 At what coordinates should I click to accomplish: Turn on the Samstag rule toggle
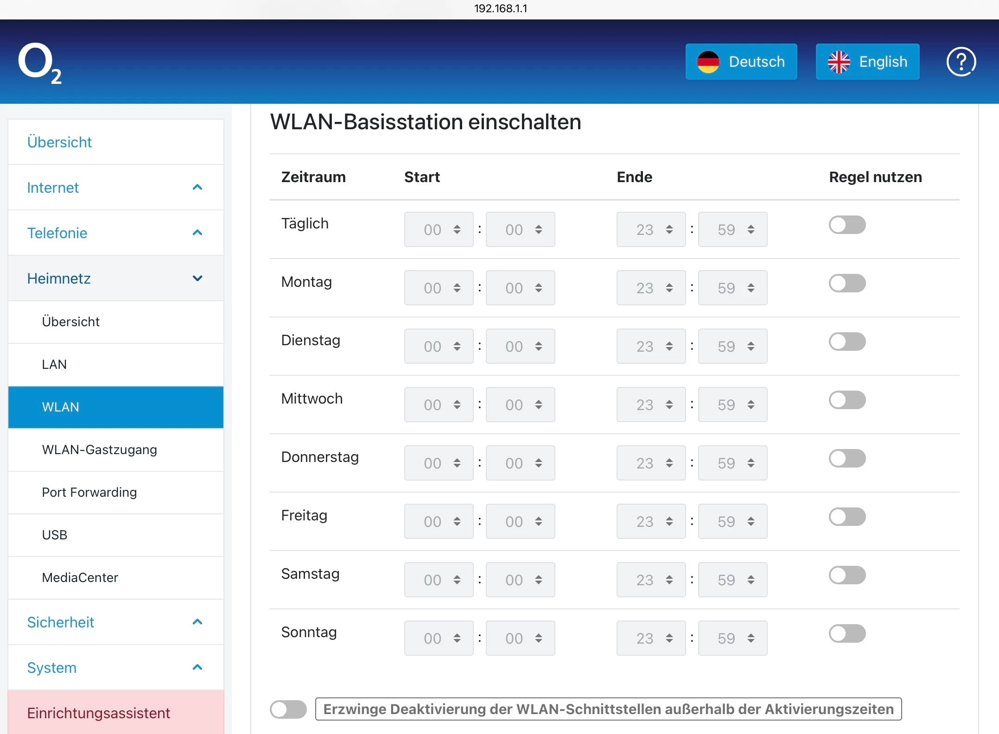[847, 576]
